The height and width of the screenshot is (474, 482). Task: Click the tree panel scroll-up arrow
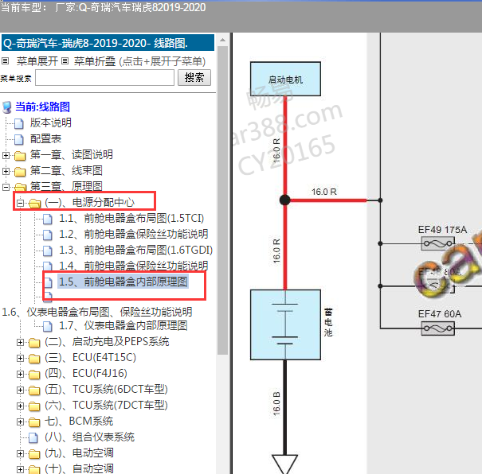click(x=222, y=41)
